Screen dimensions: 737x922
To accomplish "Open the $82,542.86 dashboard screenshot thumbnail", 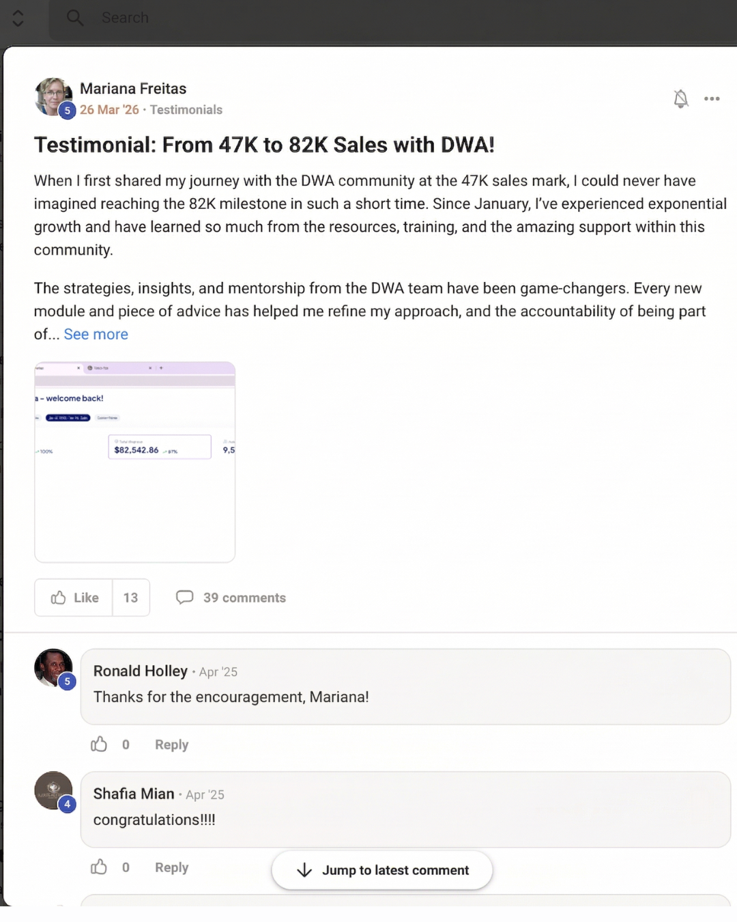I will point(135,462).
